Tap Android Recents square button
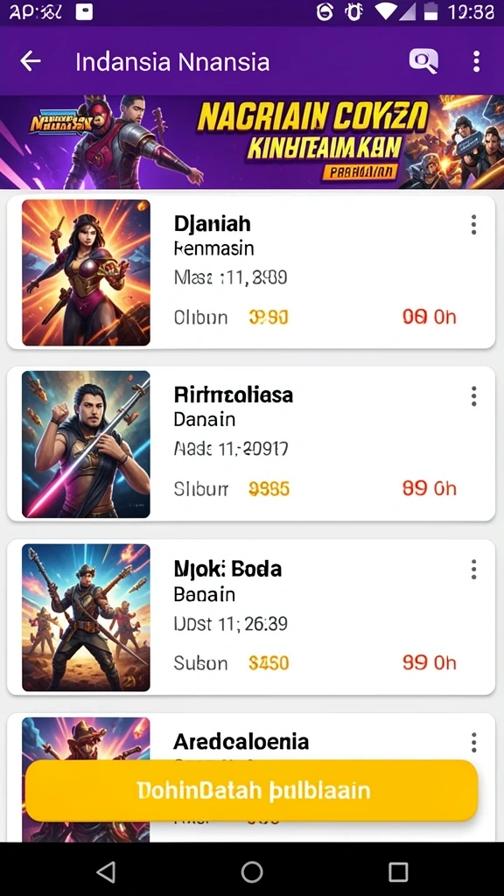The width and height of the screenshot is (504, 896). [398, 872]
